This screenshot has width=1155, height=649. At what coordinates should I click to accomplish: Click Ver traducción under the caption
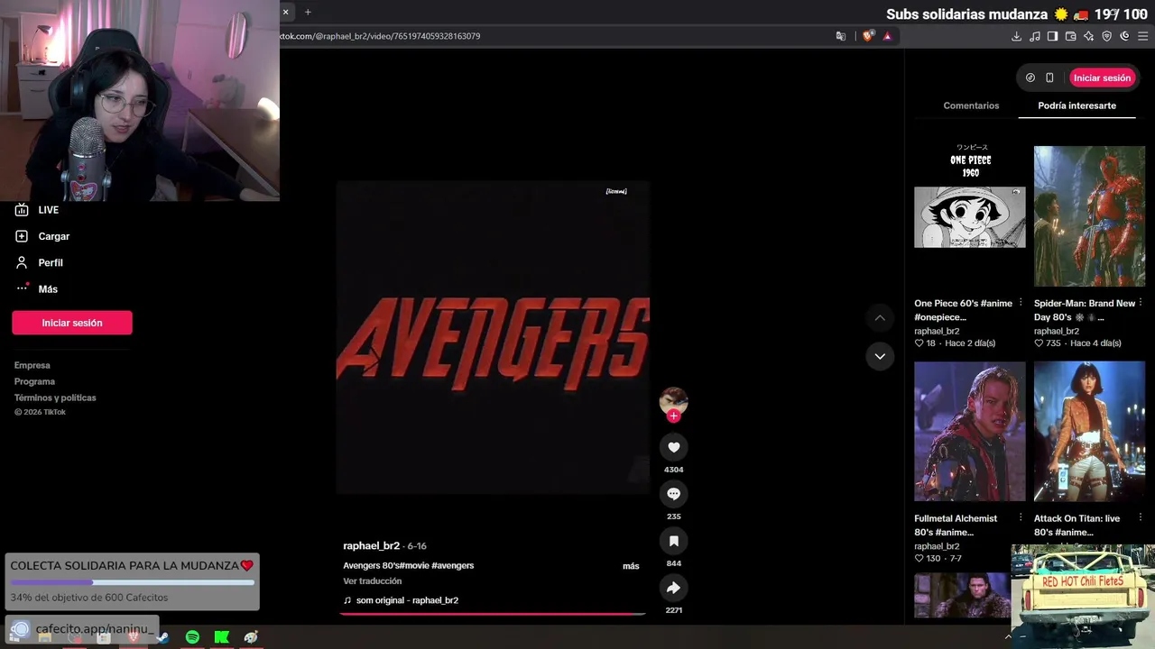(372, 581)
